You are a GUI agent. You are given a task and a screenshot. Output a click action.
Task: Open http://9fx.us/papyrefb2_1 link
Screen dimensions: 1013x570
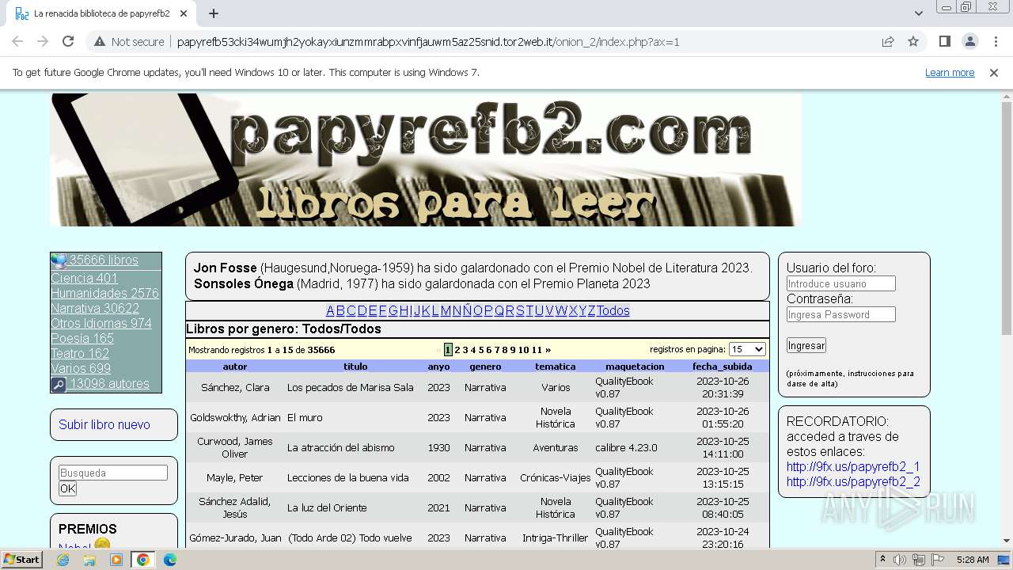tap(853, 467)
